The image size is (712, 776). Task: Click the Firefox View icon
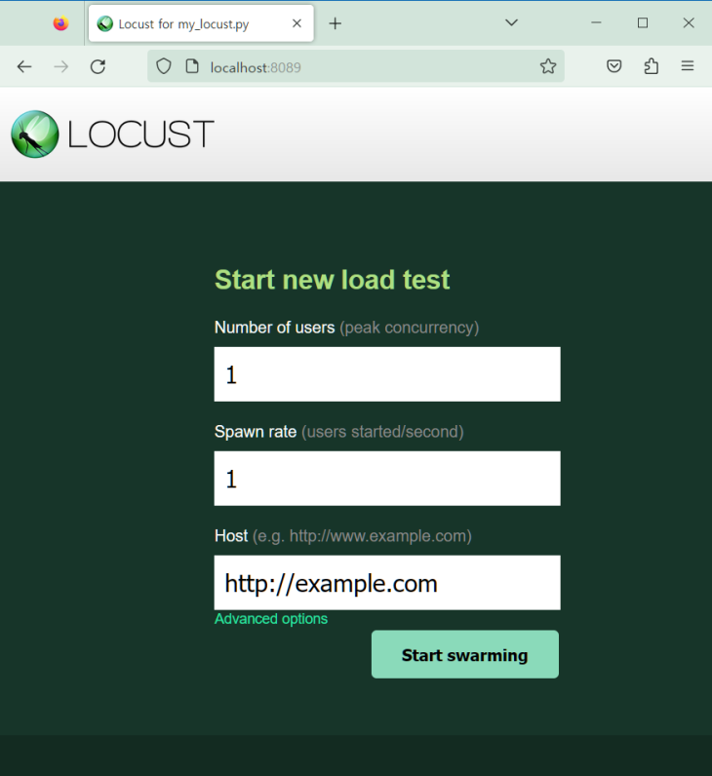60,23
